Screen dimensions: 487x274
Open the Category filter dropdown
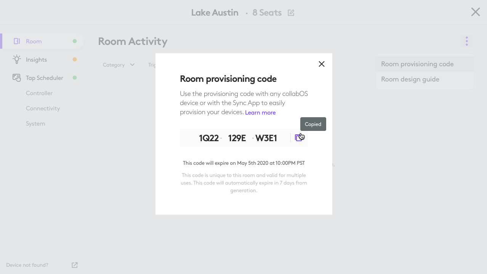pyautogui.click(x=119, y=65)
